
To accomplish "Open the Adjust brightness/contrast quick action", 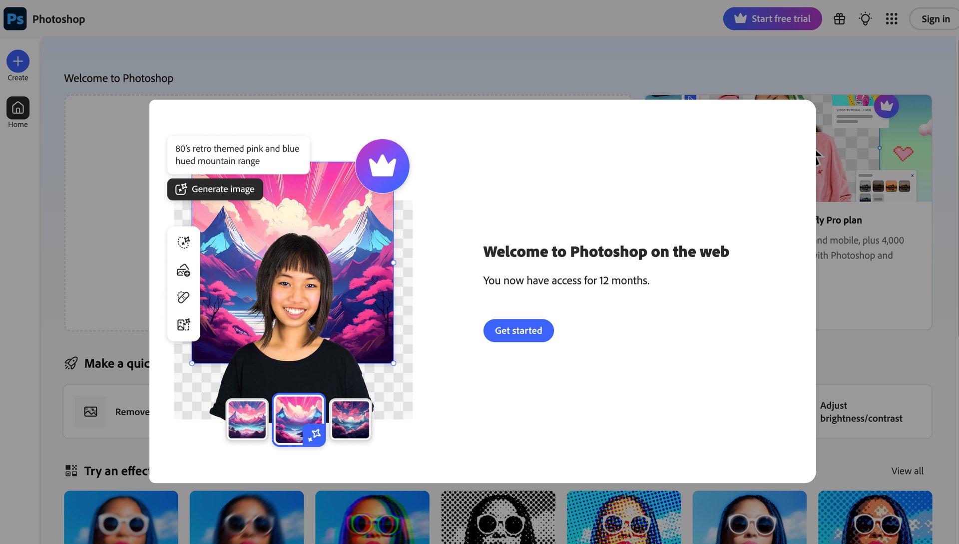I will point(862,412).
